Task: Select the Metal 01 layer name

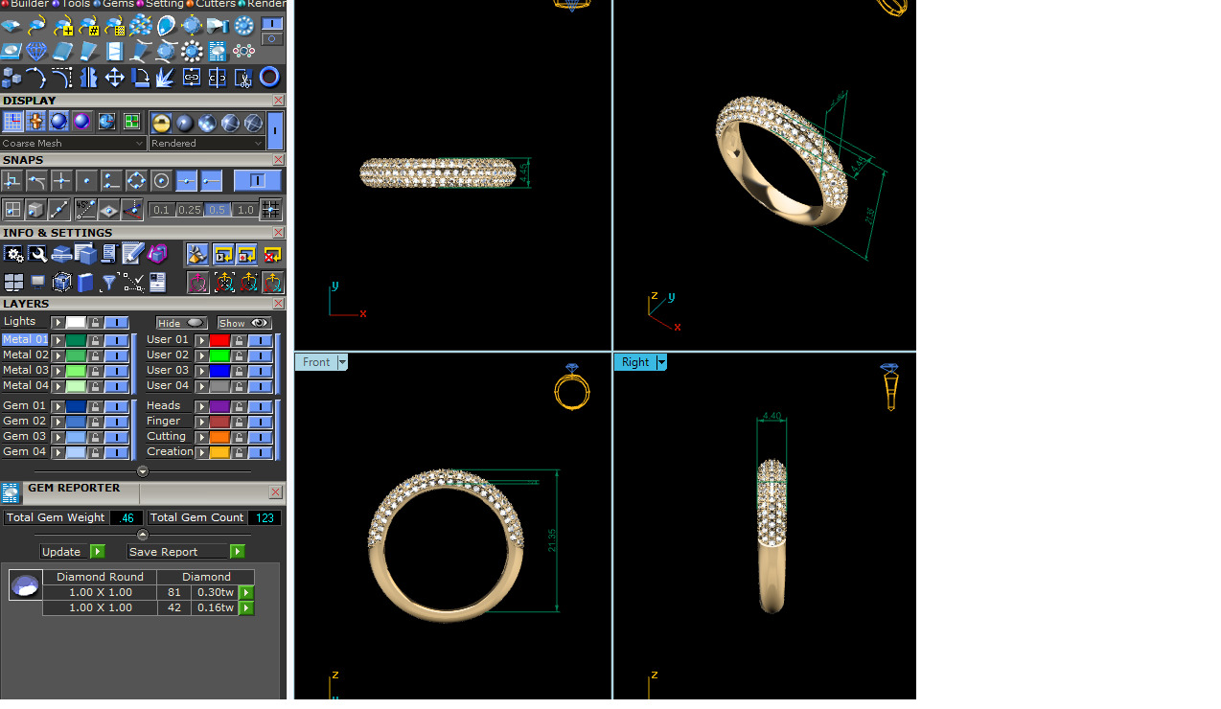Action: point(25,340)
